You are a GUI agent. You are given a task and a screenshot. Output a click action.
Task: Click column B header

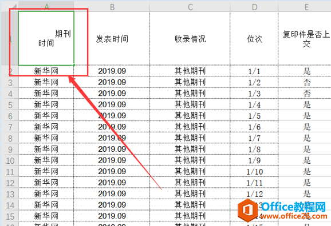[x=112, y=7]
